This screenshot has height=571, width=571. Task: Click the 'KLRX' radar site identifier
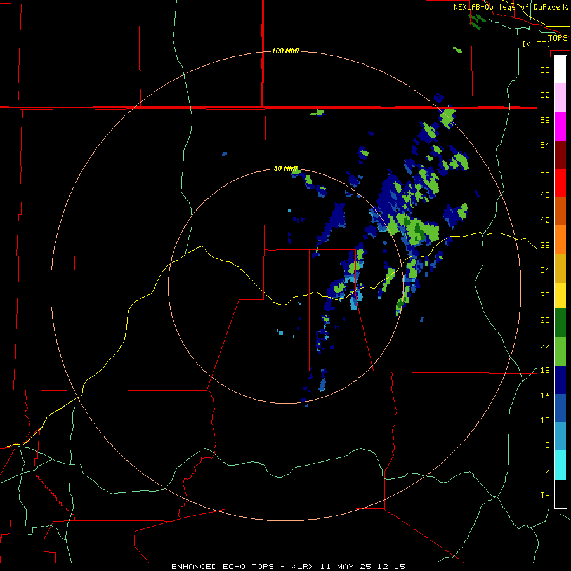click(x=304, y=567)
